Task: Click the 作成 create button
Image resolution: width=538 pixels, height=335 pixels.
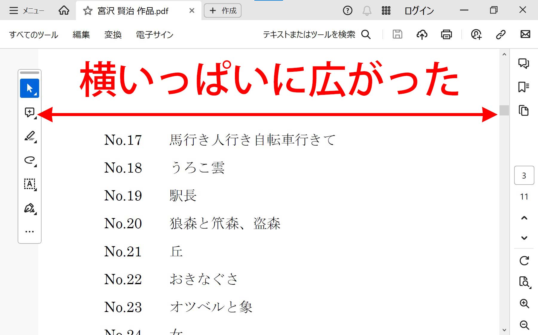Action: click(x=223, y=11)
